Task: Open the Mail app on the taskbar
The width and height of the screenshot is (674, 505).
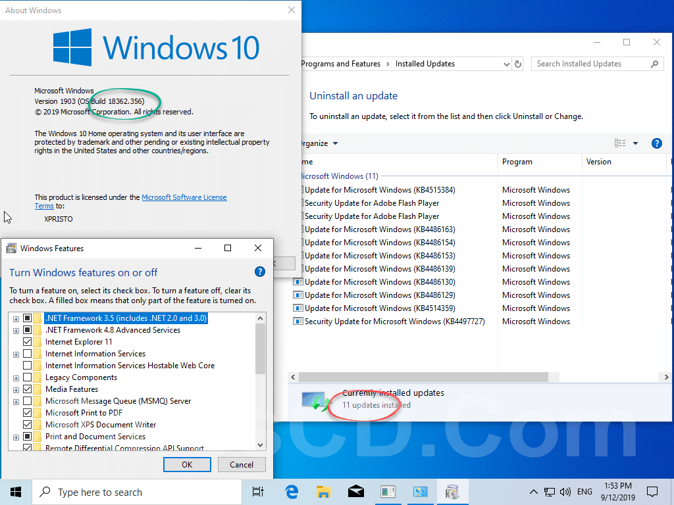Action: [x=356, y=492]
